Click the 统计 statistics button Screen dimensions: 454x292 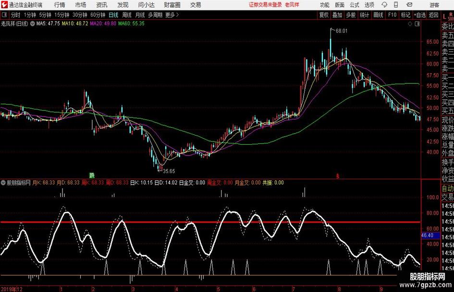tap(365, 15)
